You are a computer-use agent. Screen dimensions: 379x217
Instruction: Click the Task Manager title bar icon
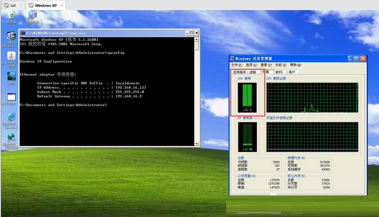232,58
